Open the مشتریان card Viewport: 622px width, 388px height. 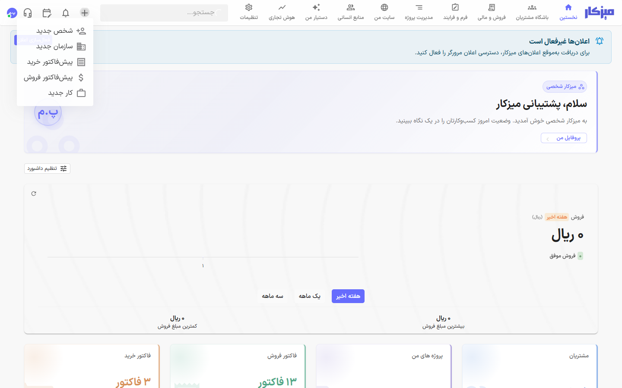[530, 366]
